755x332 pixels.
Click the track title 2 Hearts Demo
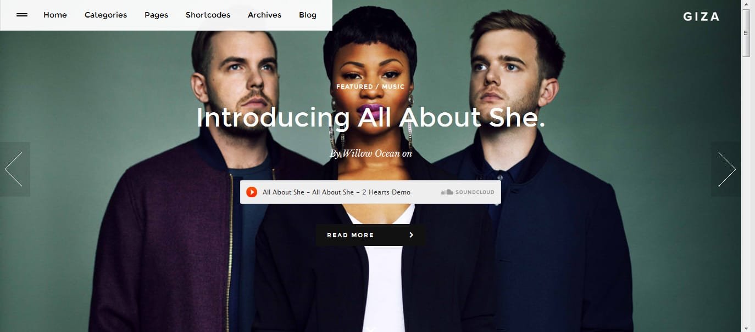click(x=386, y=192)
